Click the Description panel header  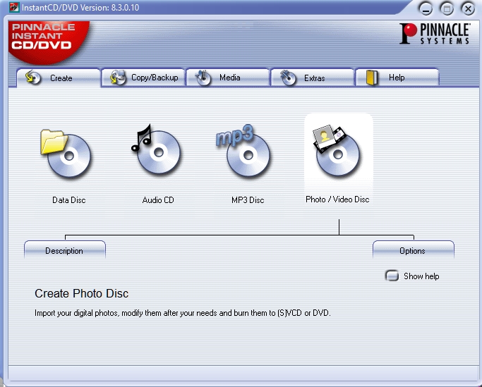tap(65, 250)
